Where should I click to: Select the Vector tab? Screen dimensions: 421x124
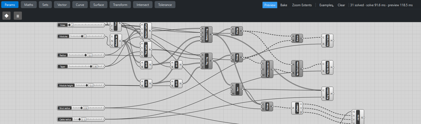click(62, 5)
